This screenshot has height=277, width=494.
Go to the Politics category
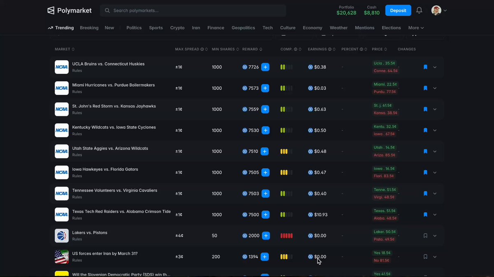tap(134, 28)
